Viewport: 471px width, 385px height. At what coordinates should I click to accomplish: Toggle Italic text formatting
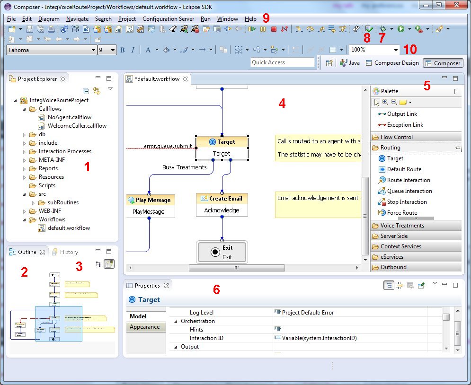pos(133,50)
